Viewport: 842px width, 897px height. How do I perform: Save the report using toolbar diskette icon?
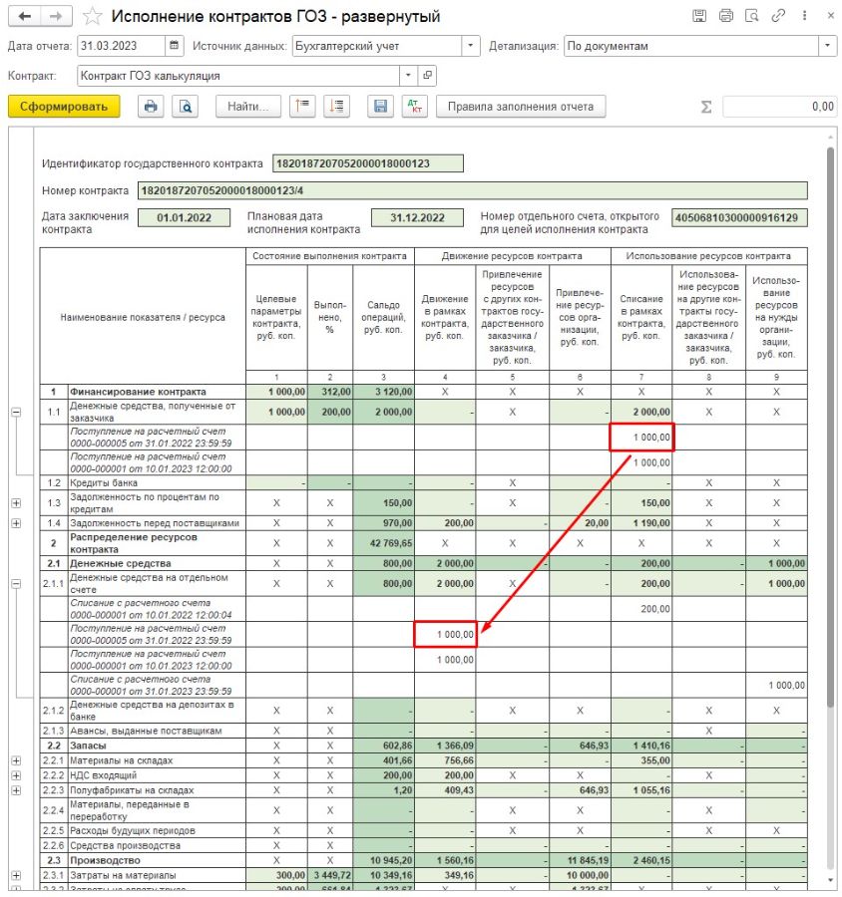tap(380, 107)
